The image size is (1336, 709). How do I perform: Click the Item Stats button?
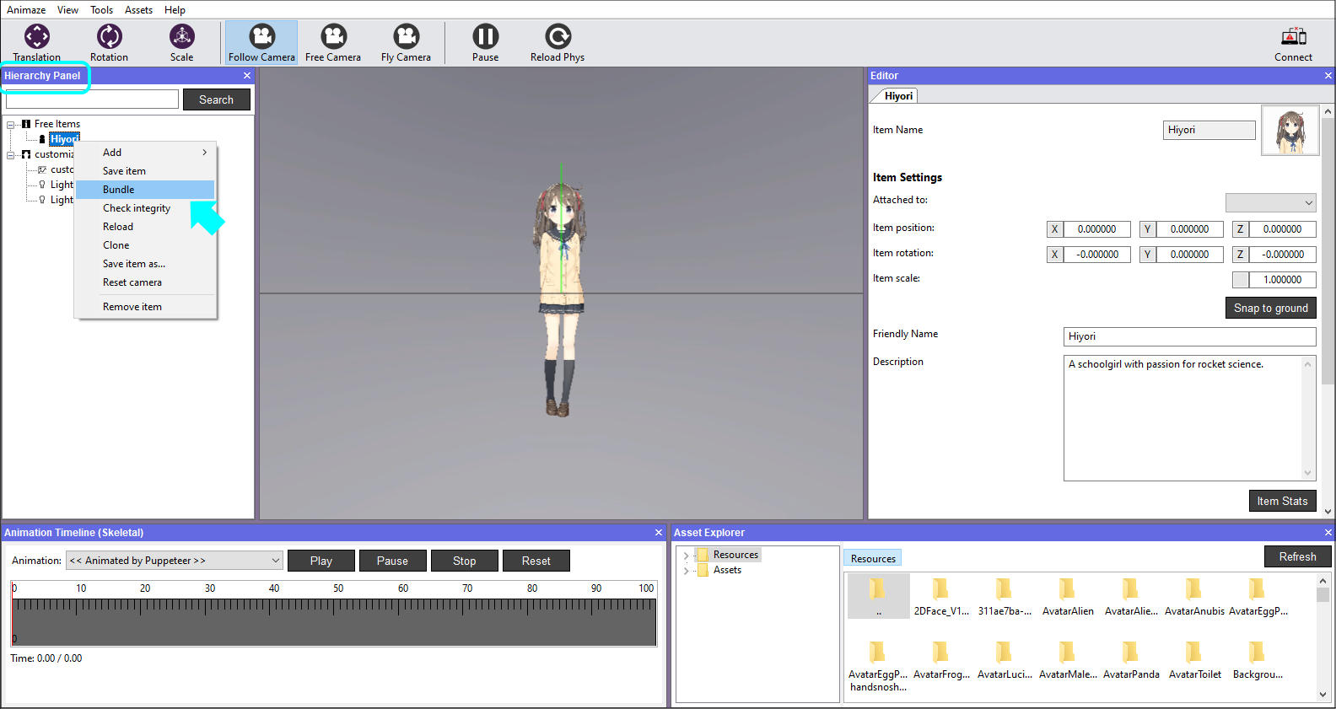(1282, 501)
